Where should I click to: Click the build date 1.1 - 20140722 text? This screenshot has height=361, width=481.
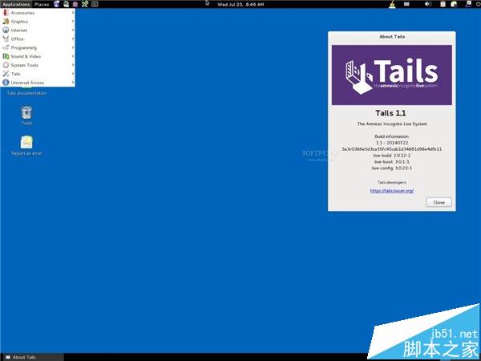[x=392, y=143]
